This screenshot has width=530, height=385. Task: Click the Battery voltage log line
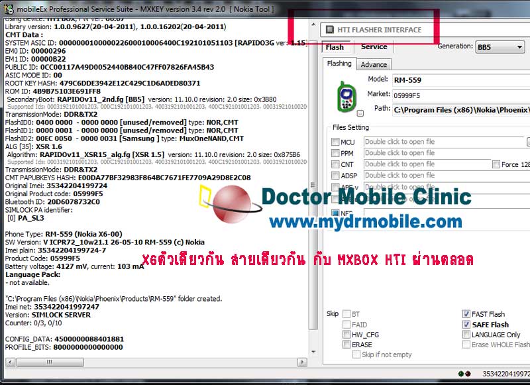74,266
